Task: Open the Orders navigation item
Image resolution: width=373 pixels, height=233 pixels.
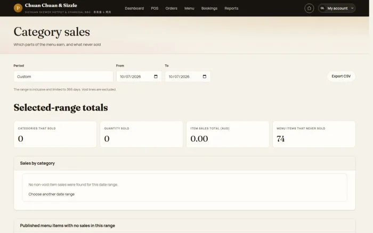Action: pyautogui.click(x=171, y=9)
